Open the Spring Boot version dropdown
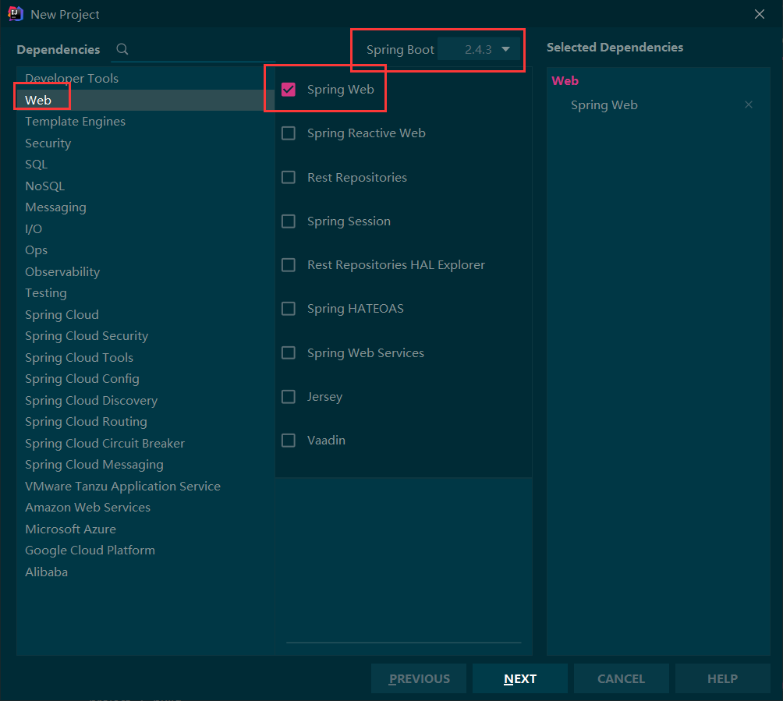 478,49
